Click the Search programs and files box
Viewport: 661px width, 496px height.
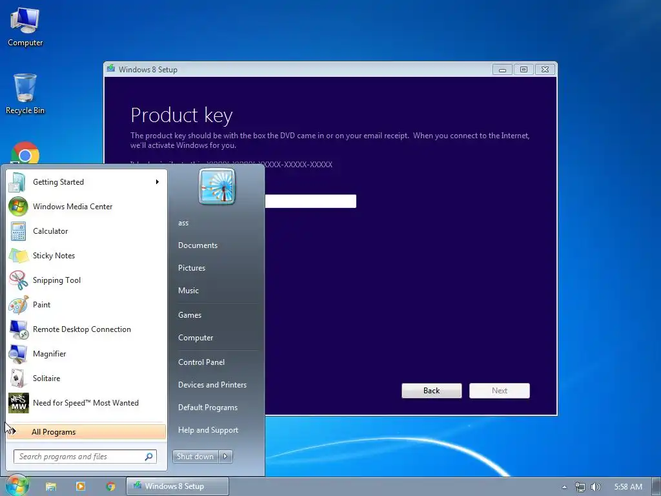(x=85, y=457)
